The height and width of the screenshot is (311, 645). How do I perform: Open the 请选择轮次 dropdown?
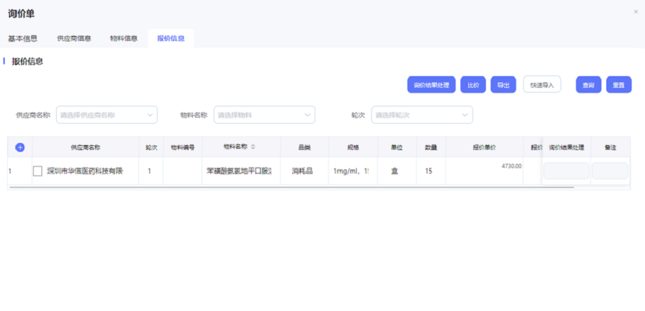415,115
